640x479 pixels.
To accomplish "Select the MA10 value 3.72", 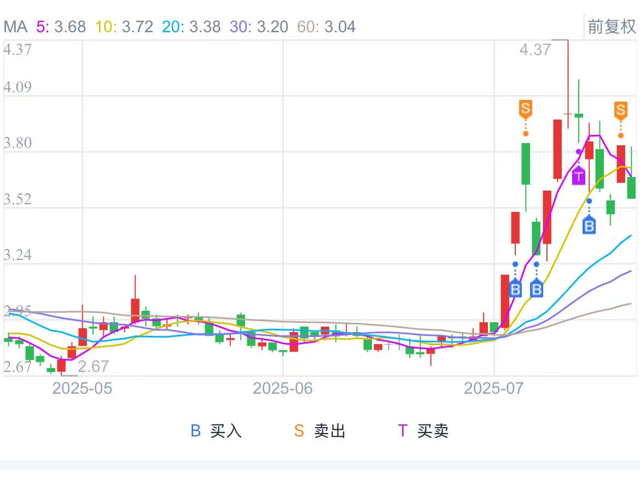I will (x=137, y=27).
